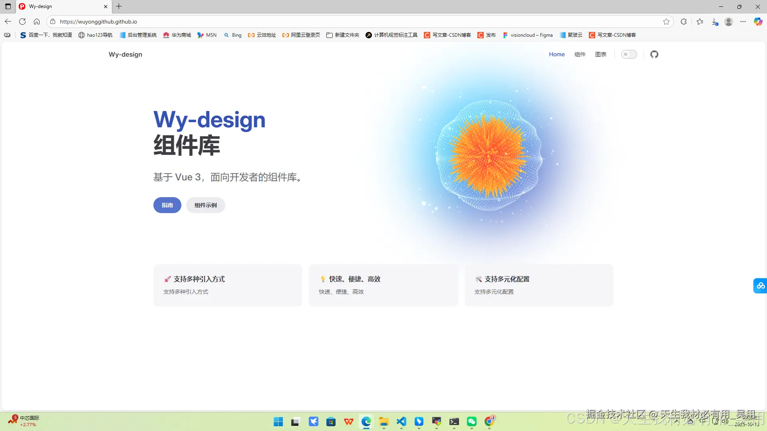Click the 组件示例 button
The height and width of the screenshot is (431, 767).
click(x=205, y=205)
